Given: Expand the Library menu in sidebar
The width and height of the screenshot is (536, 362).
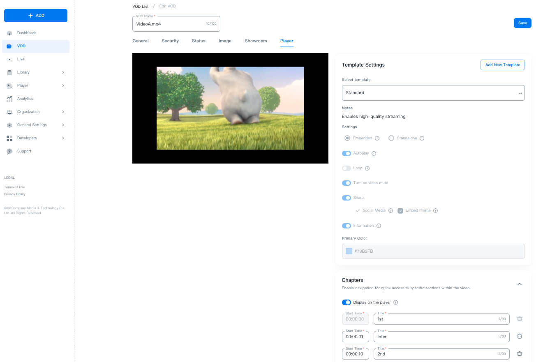Looking at the screenshot, I should (63, 72).
